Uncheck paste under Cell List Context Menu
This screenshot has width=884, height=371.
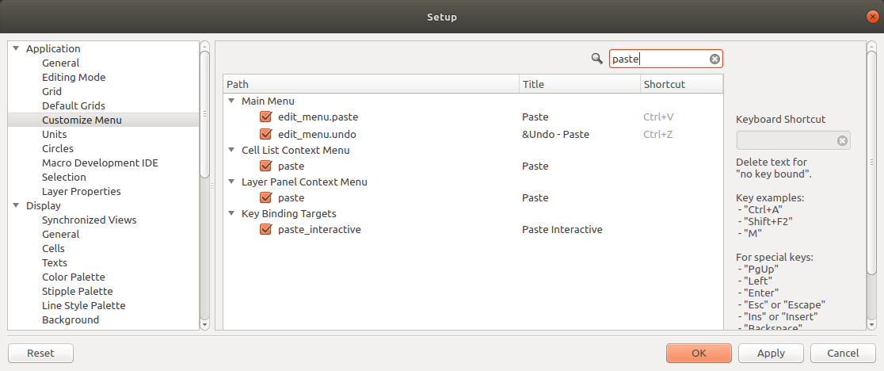266,166
